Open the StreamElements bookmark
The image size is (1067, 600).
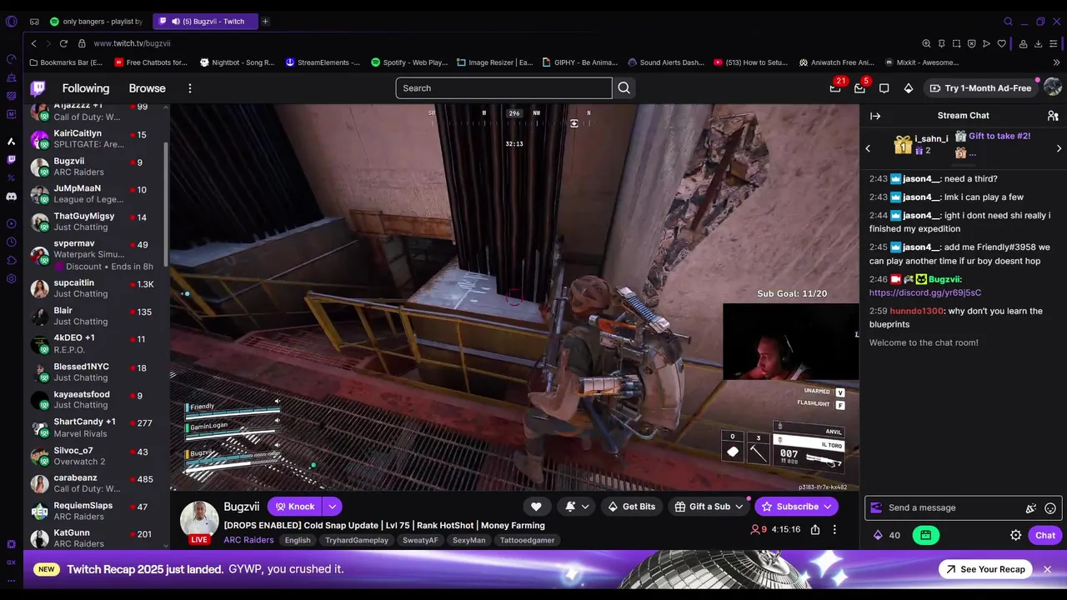point(323,62)
